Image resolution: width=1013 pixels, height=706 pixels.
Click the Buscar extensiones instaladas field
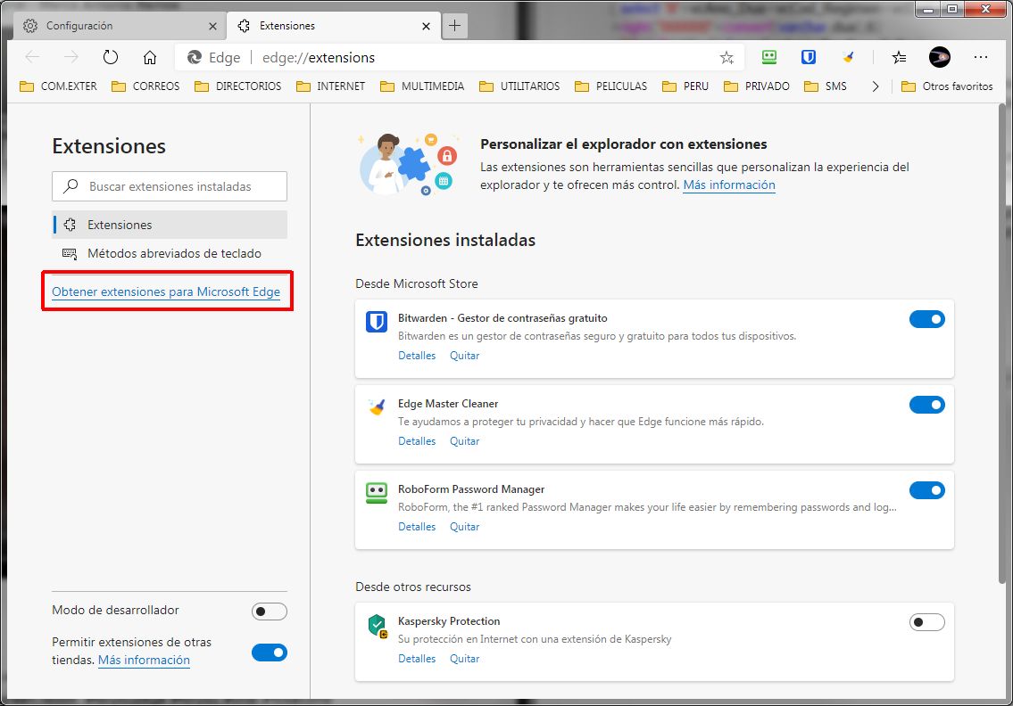pyautogui.click(x=170, y=186)
